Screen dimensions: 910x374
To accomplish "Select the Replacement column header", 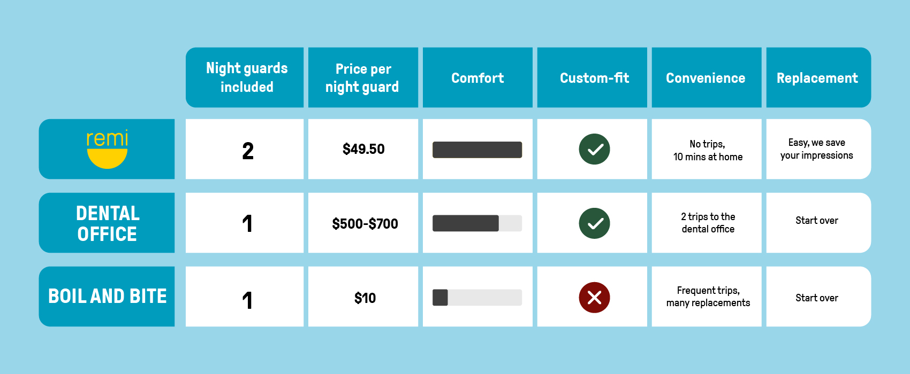I will coord(818,77).
